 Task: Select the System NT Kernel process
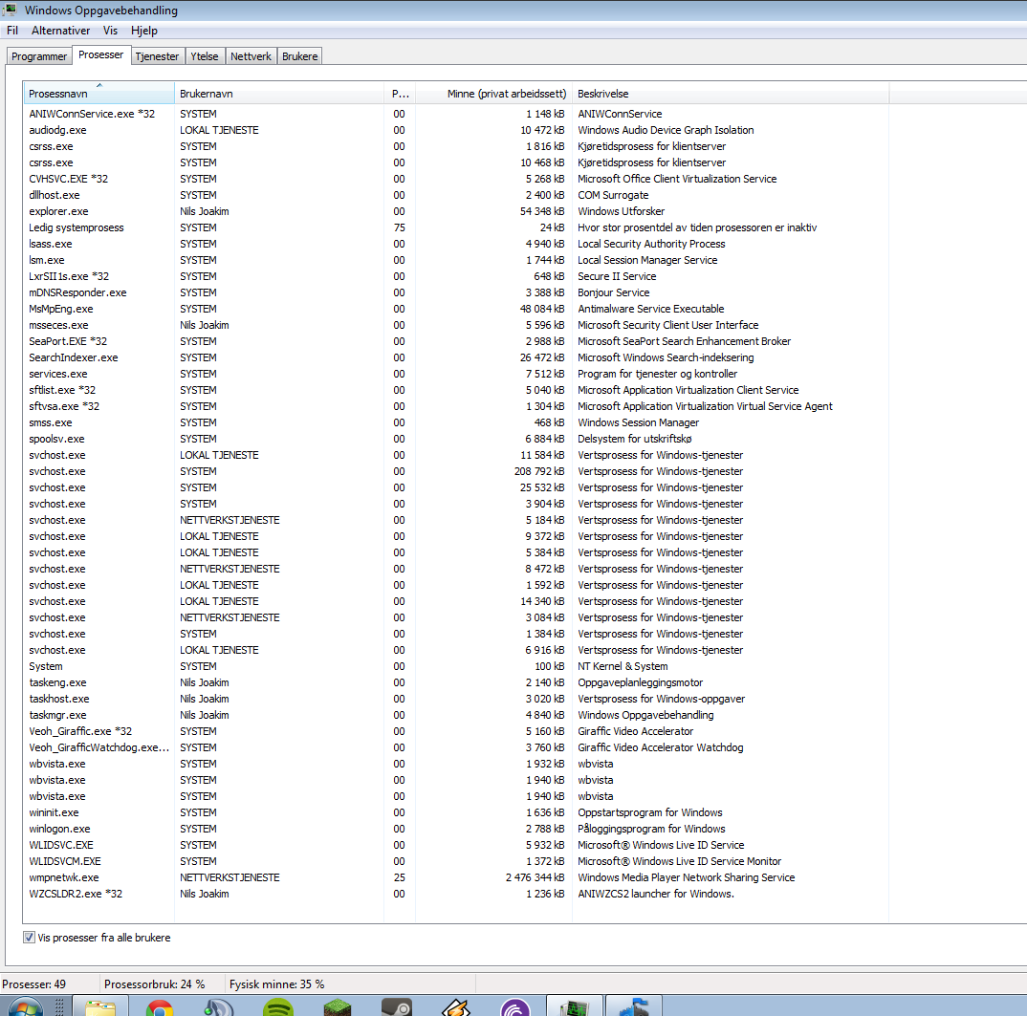pos(455,666)
